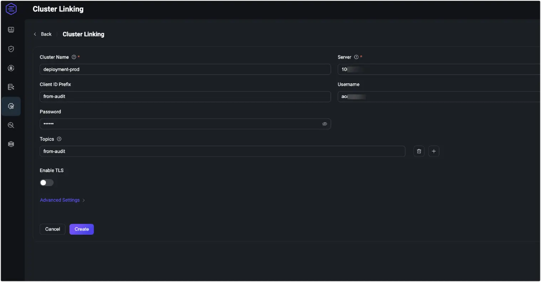Show Cluster Name help tooltip icon
Image resolution: width=541 pixels, height=282 pixels.
(x=74, y=57)
